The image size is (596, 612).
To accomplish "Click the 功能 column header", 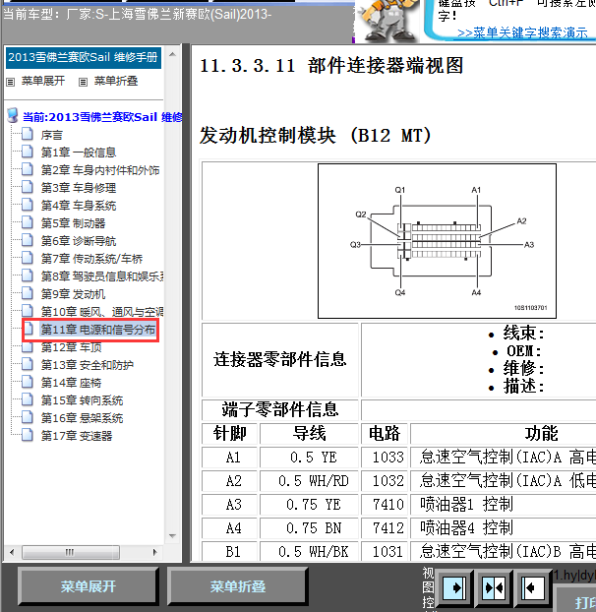I will (x=504, y=433).
